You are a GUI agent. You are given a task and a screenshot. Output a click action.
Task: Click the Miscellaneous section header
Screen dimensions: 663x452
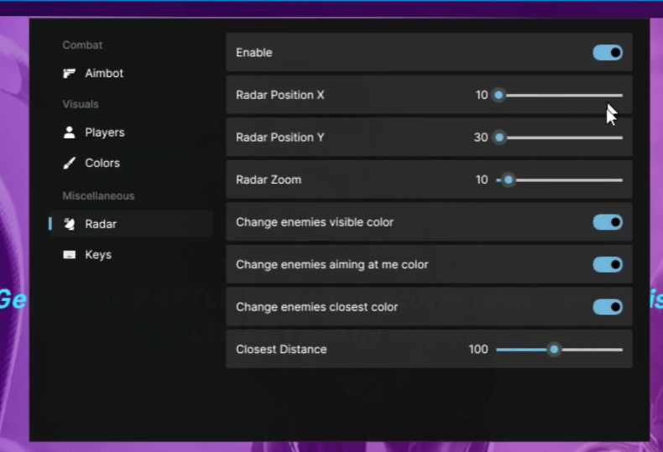(98, 196)
